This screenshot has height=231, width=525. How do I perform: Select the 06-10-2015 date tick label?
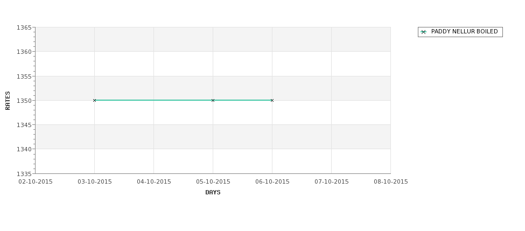tap(272, 182)
